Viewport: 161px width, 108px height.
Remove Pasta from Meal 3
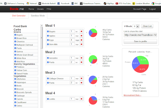coord(82,83)
